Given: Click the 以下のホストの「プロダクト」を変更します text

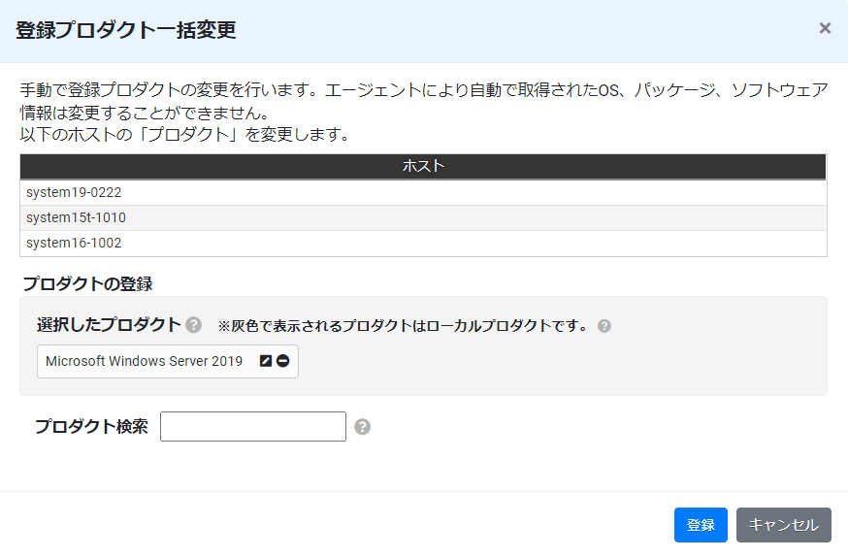Looking at the screenshot, I should [x=184, y=134].
